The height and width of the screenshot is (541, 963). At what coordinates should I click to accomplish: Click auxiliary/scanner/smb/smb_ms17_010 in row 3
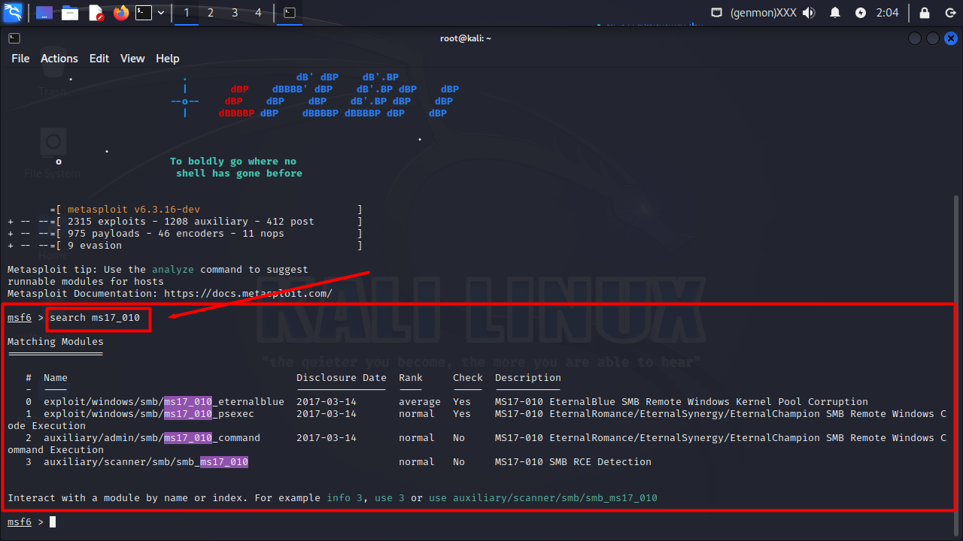146,462
